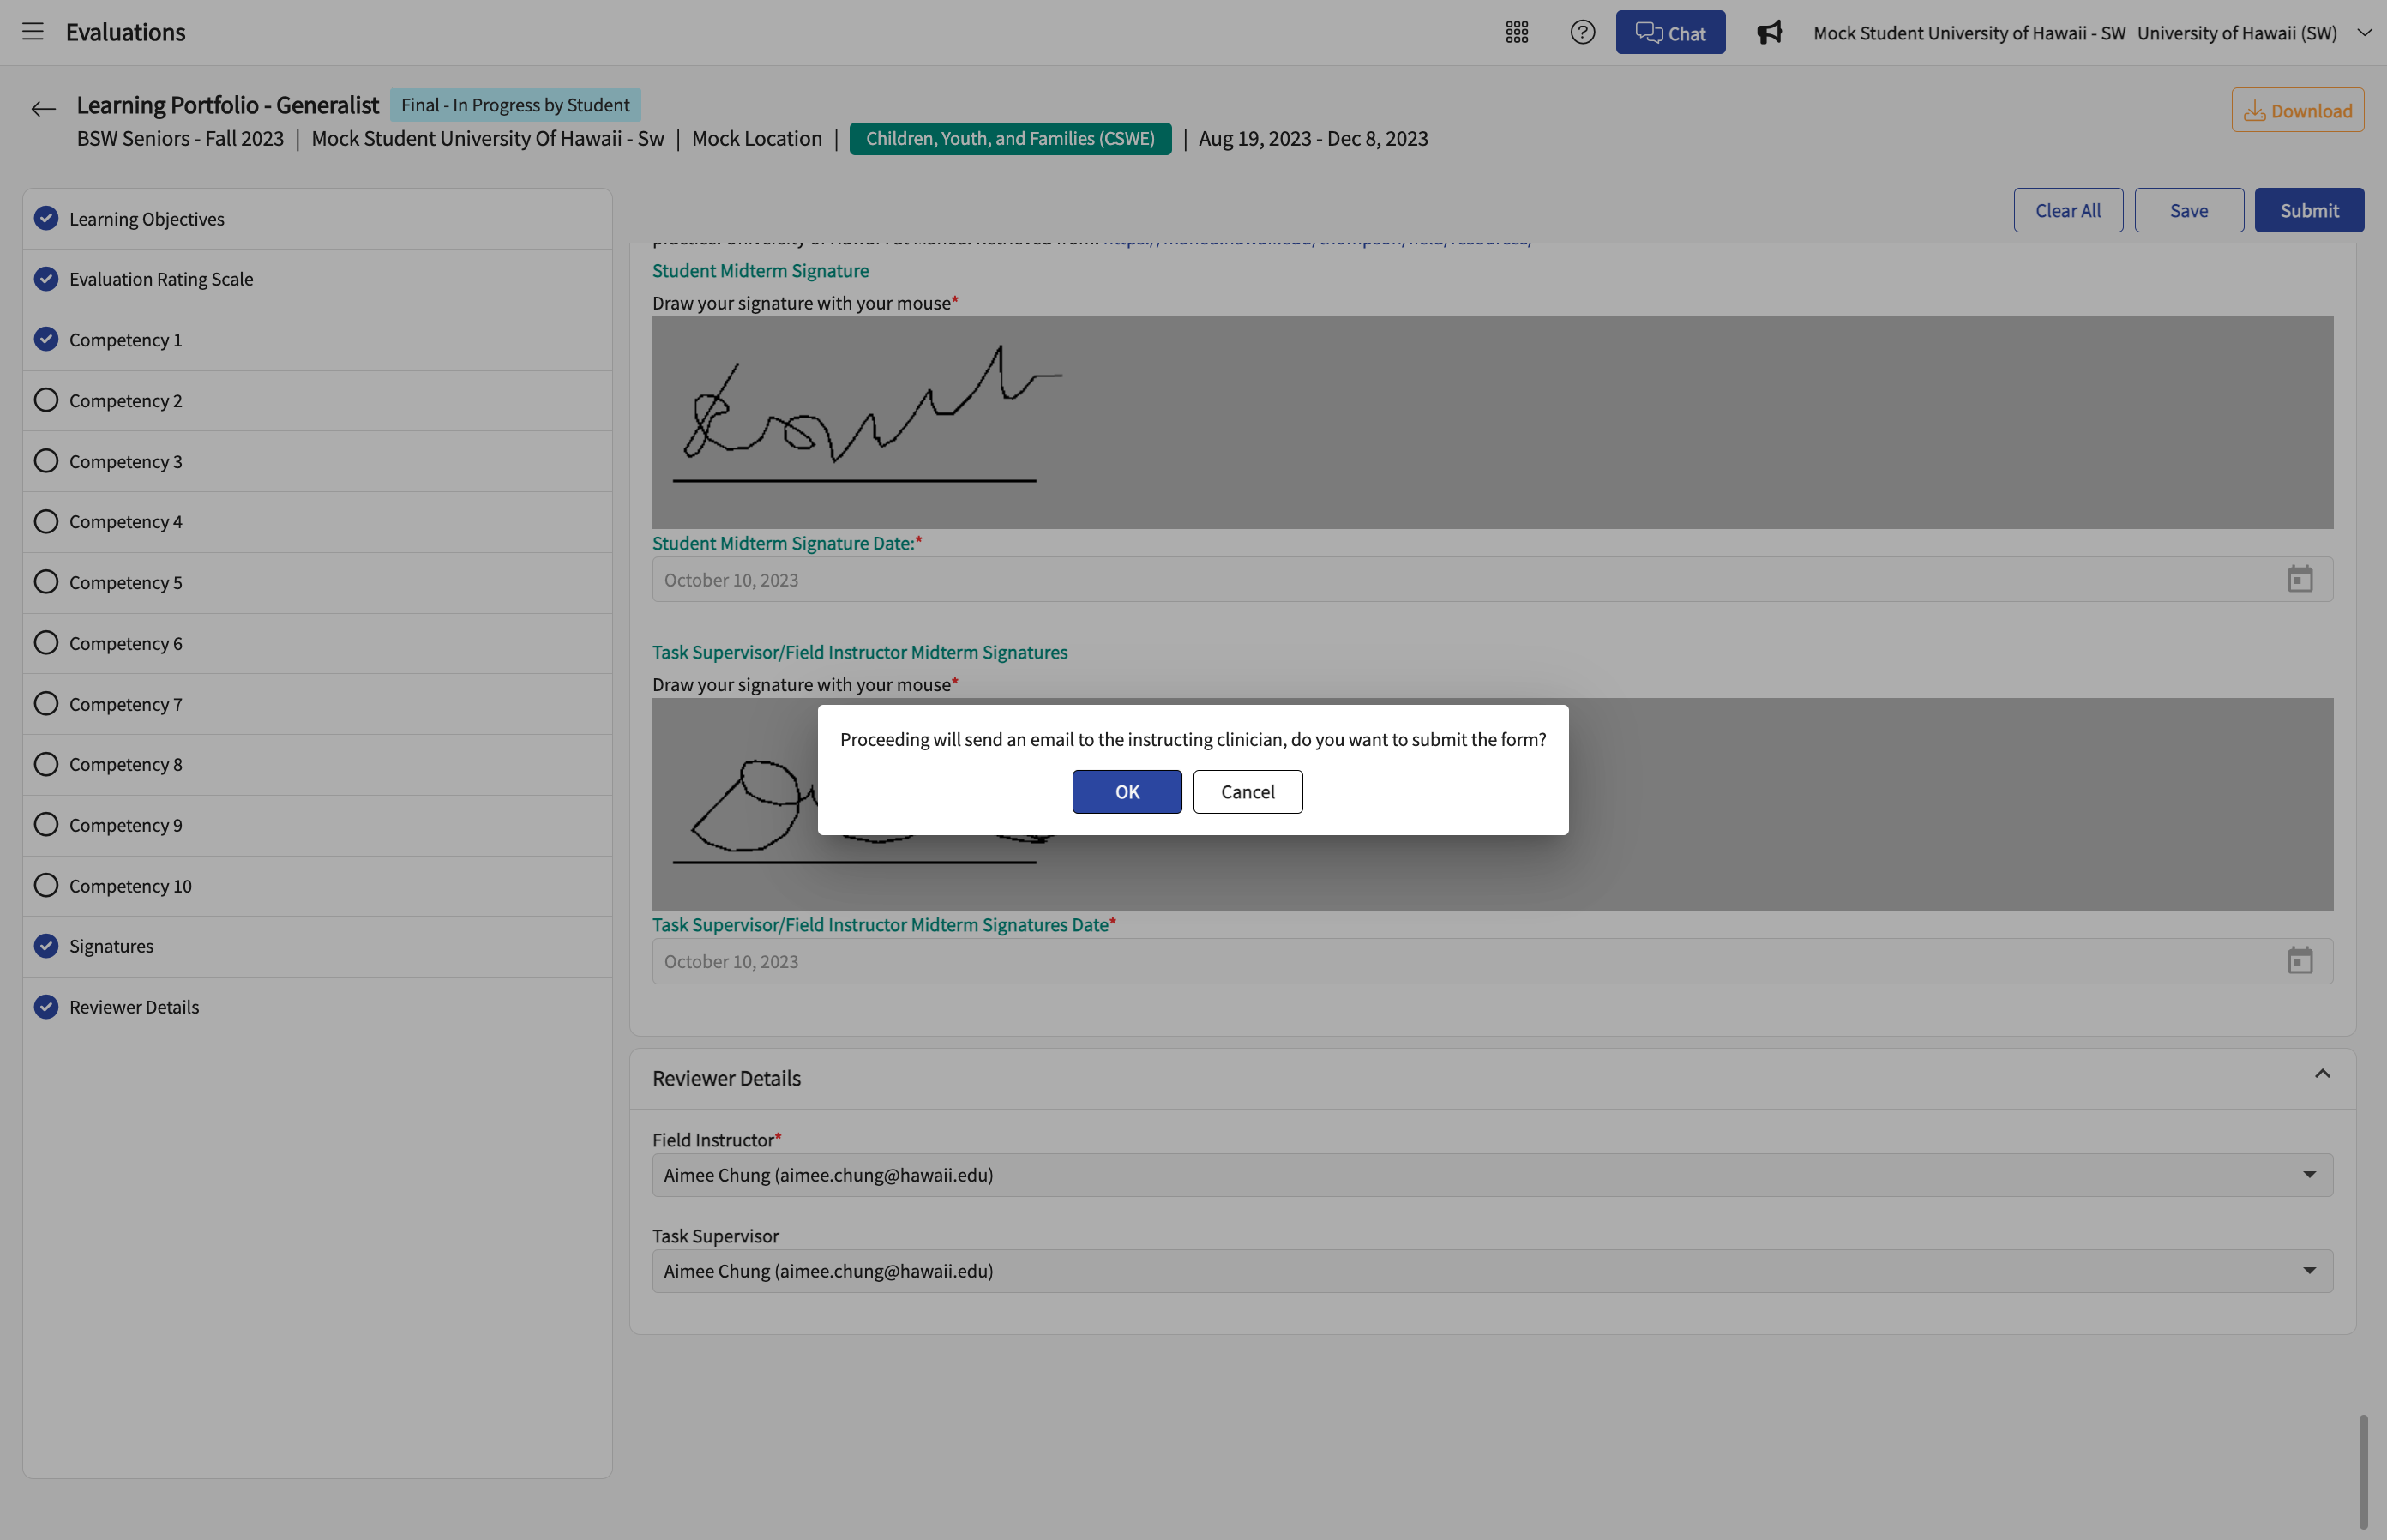Jump to Reviewer Details in sidebar
Image resolution: width=2387 pixels, height=1540 pixels.
[317, 1007]
